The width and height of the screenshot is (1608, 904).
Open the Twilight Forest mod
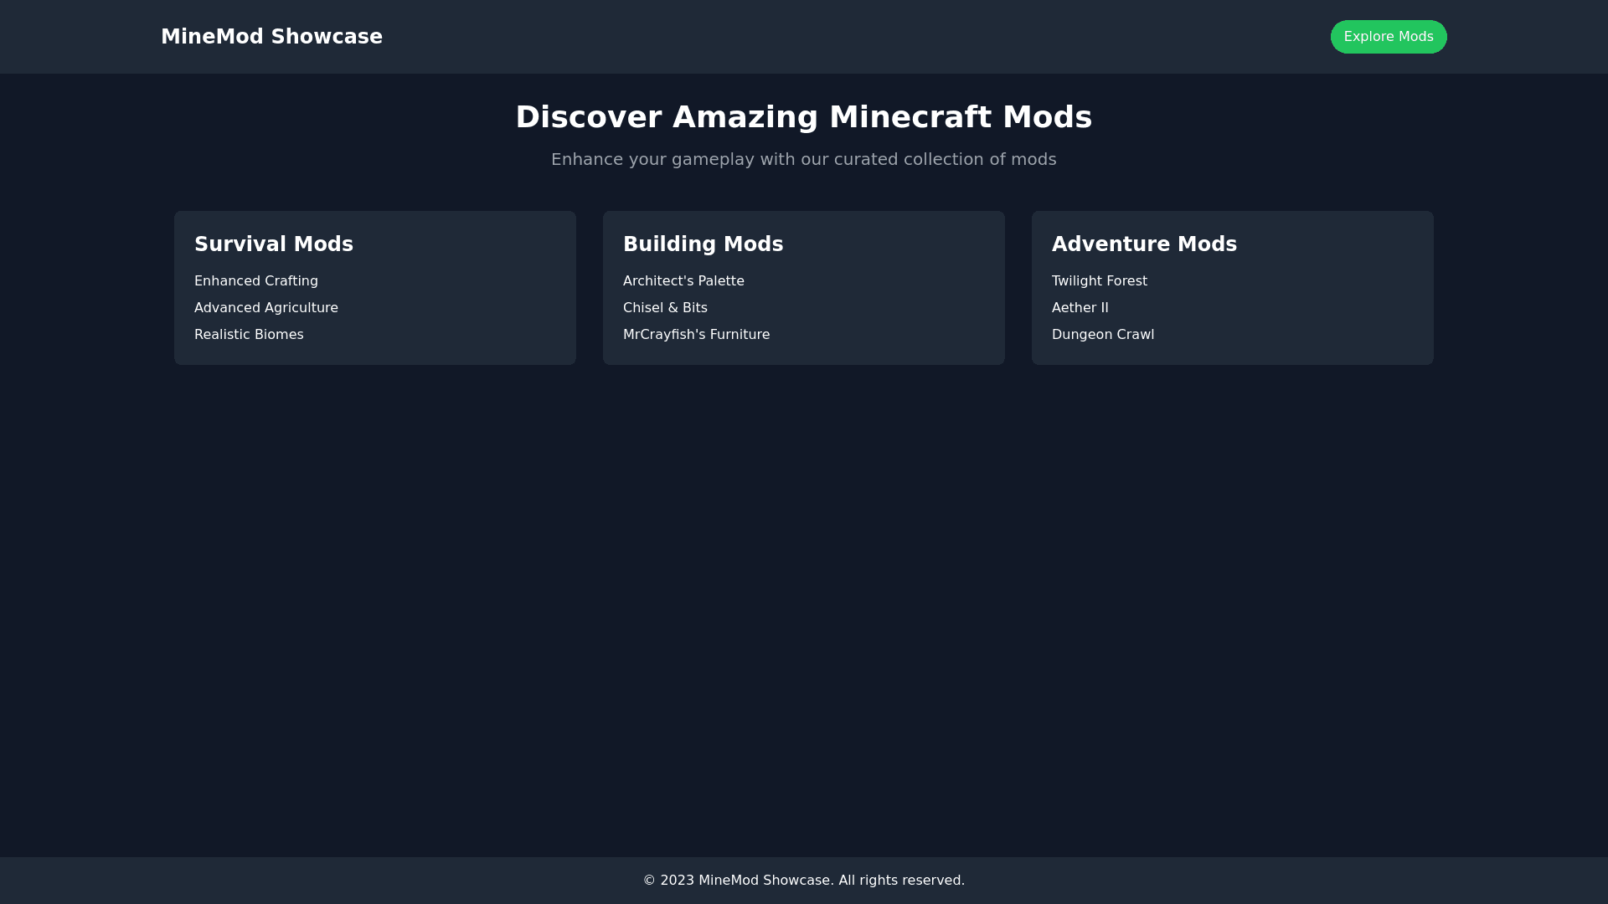pos(1099,281)
